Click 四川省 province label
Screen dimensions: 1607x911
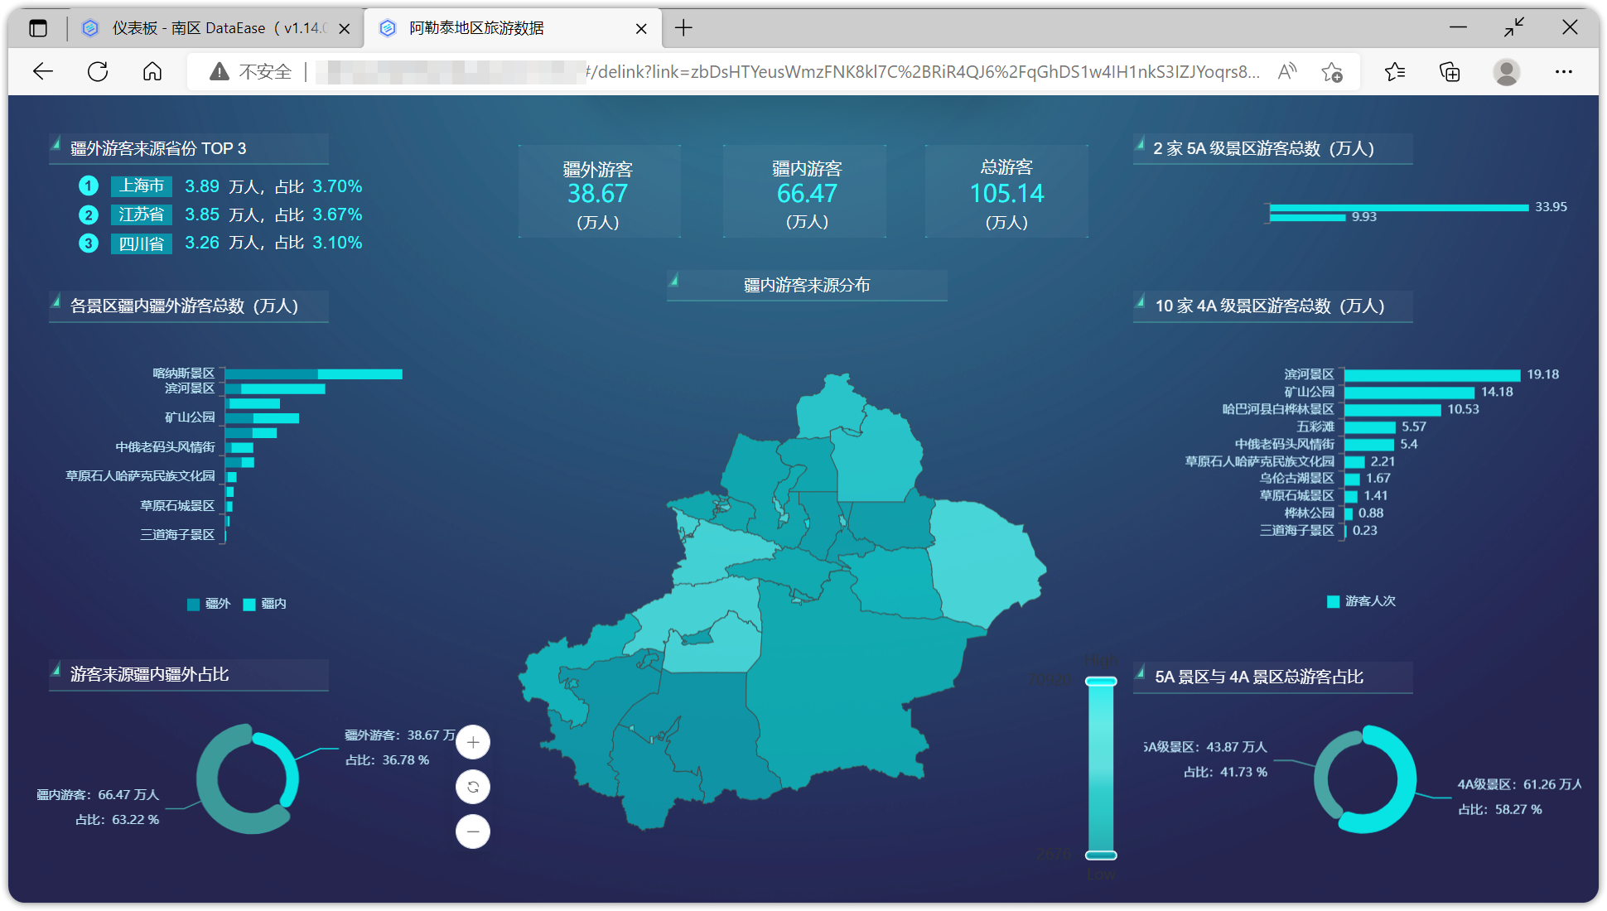(x=142, y=243)
